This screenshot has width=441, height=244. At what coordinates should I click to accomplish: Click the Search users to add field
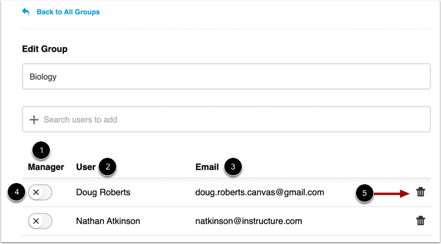click(x=226, y=119)
